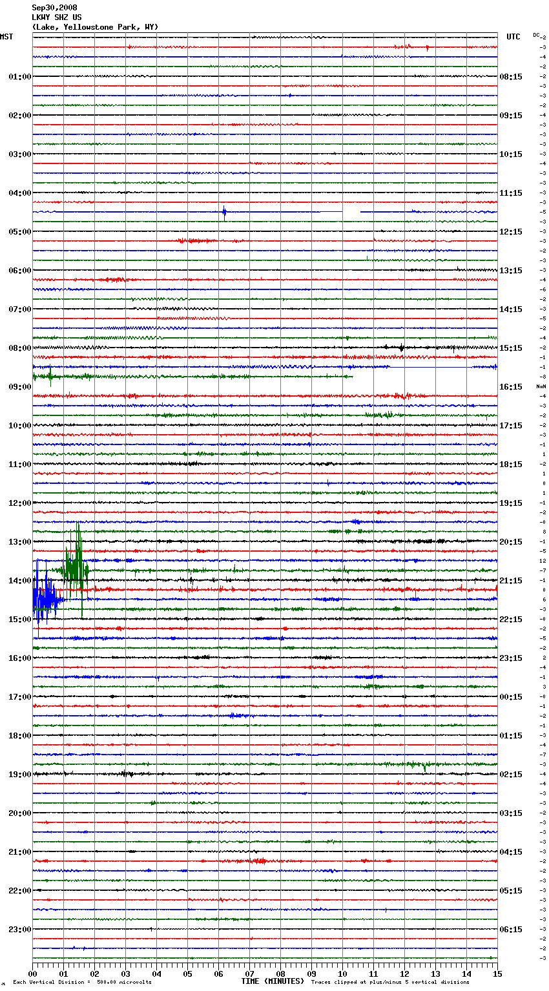Click the 10:00 MST time label

click(20, 426)
